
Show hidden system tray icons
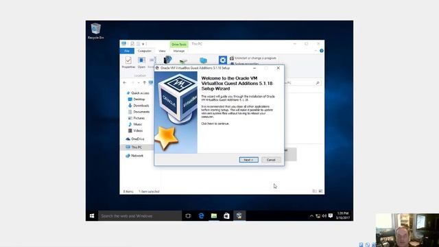pyautogui.click(x=311, y=216)
